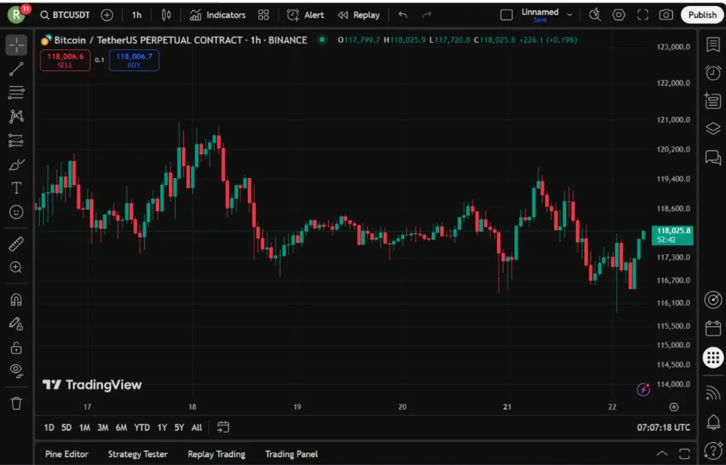Image resolution: width=726 pixels, height=465 pixels.
Task: Select the brush drawing tool
Action: click(16, 164)
